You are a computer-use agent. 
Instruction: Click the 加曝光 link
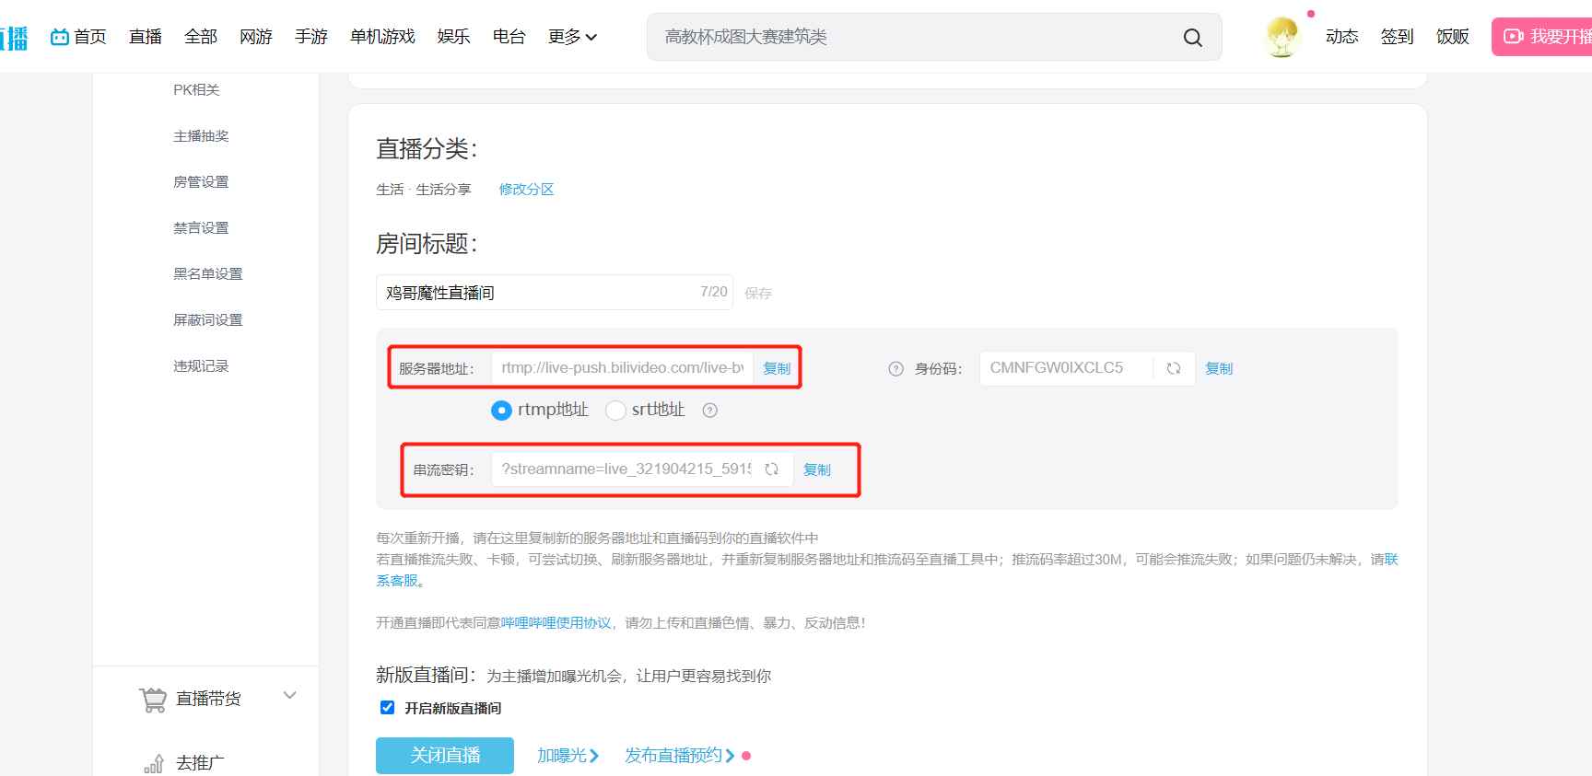[568, 756]
